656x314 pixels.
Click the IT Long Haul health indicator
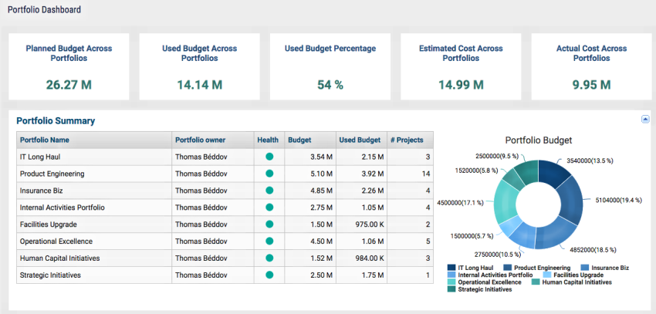269,157
